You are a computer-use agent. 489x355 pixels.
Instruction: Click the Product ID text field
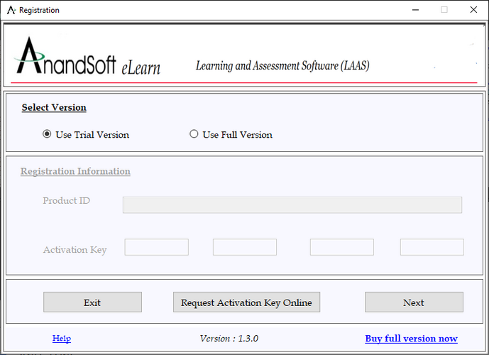[x=292, y=205]
